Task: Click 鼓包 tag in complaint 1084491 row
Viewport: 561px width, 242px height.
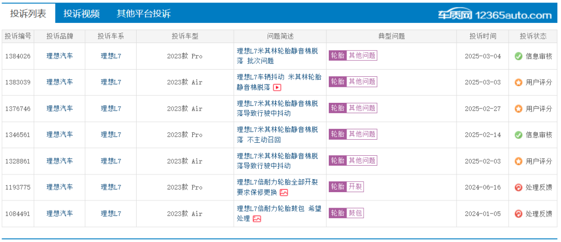Action: pos(355,213)
